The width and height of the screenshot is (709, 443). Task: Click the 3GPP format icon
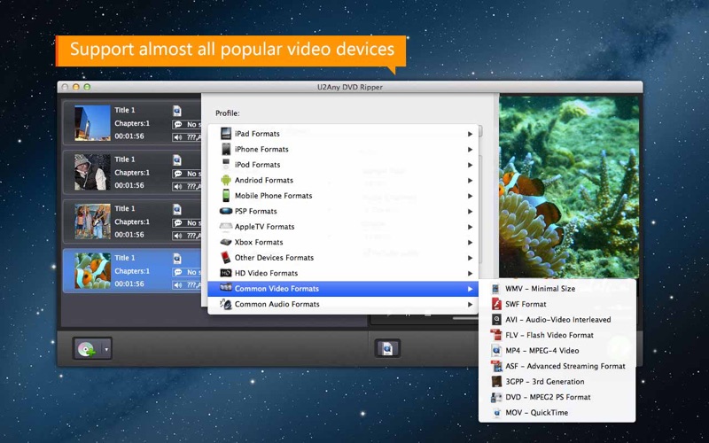[x=496, y=382]
